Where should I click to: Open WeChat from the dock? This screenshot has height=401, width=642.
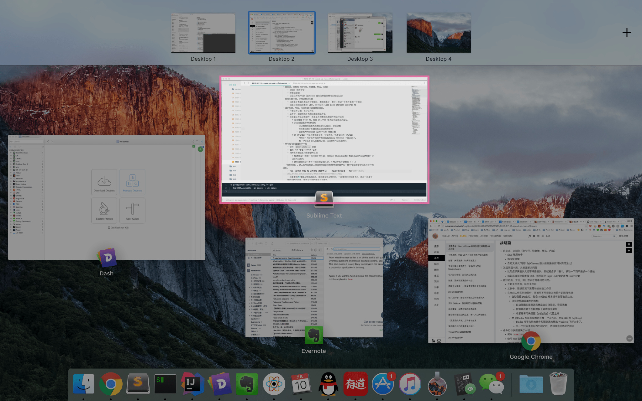[x=491, y=384]
